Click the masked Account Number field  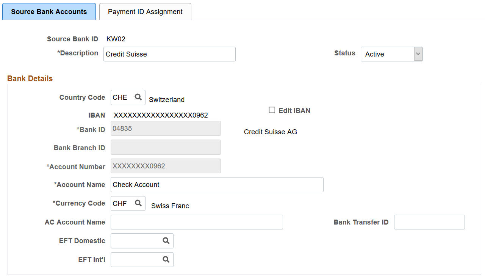[x=166, y=166]
